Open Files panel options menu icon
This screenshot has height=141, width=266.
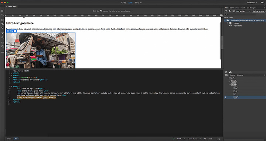coord(264,8)
